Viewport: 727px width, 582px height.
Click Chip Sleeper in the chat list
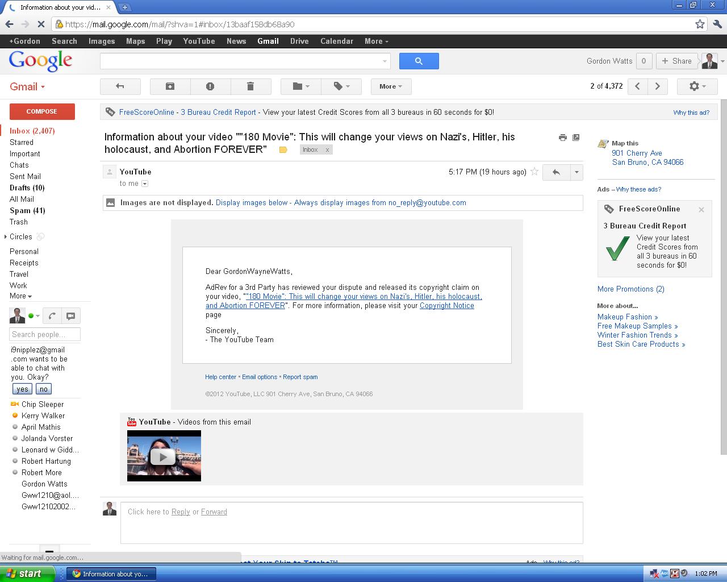click(43, 404)
